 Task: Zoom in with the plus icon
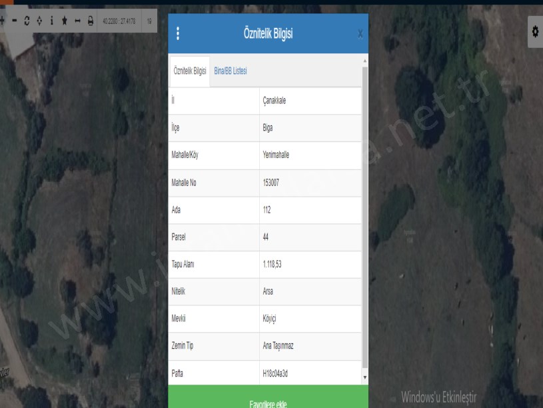point(2,21)
